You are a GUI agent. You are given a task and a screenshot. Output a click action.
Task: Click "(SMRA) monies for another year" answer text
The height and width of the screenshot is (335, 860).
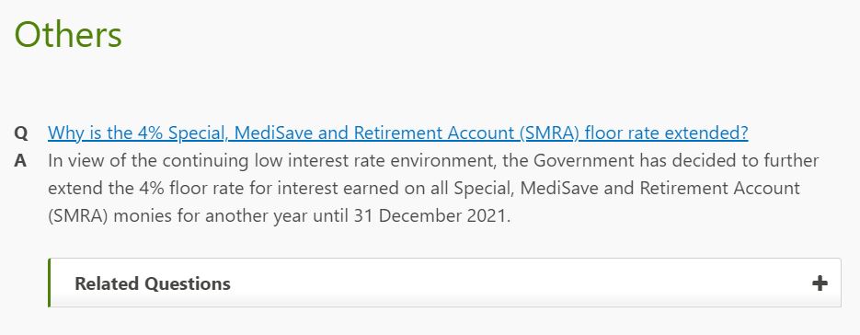(x=178, y=215)
